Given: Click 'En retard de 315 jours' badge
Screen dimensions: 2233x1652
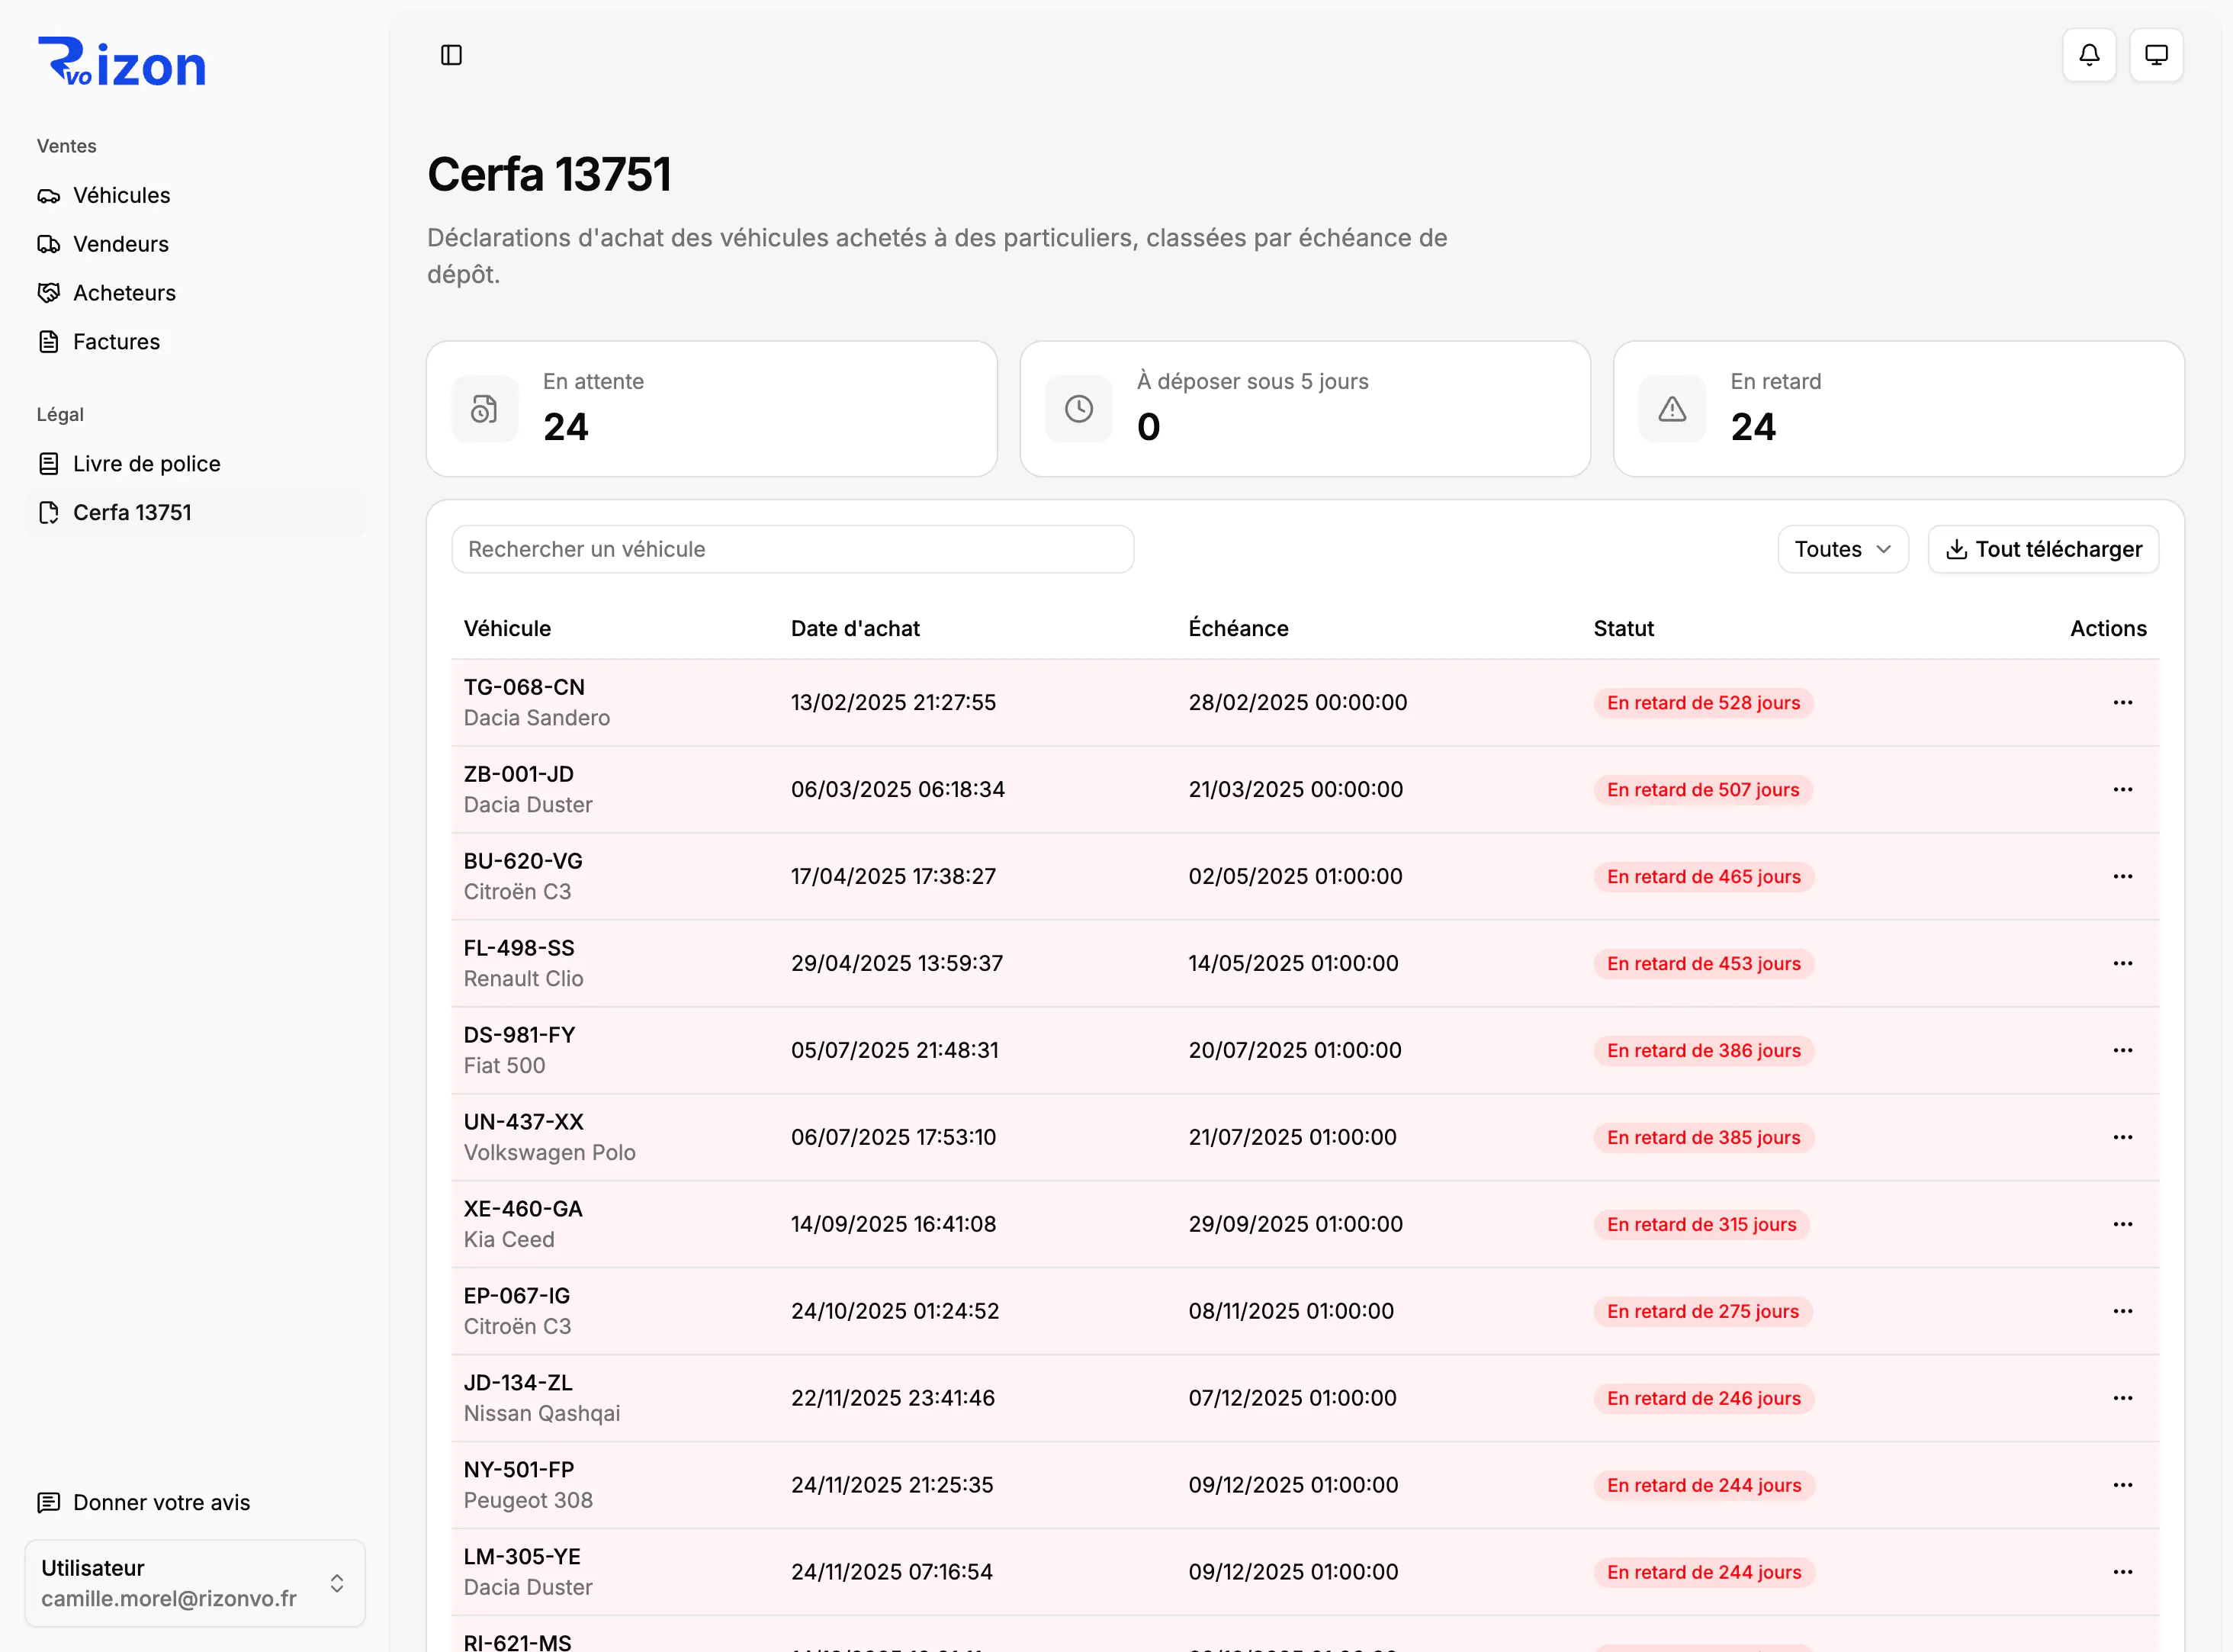Looking at the screenshot, I should 1701,1225.
